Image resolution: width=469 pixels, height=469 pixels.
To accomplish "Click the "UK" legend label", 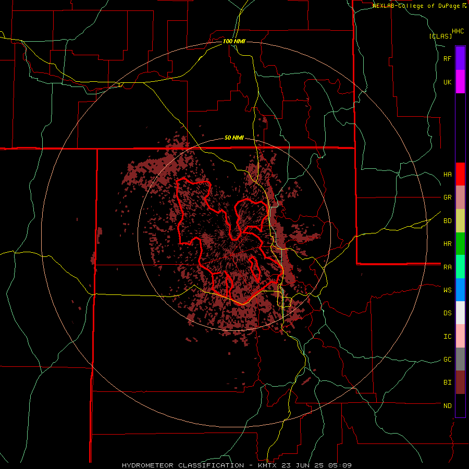I will [447, 82].
